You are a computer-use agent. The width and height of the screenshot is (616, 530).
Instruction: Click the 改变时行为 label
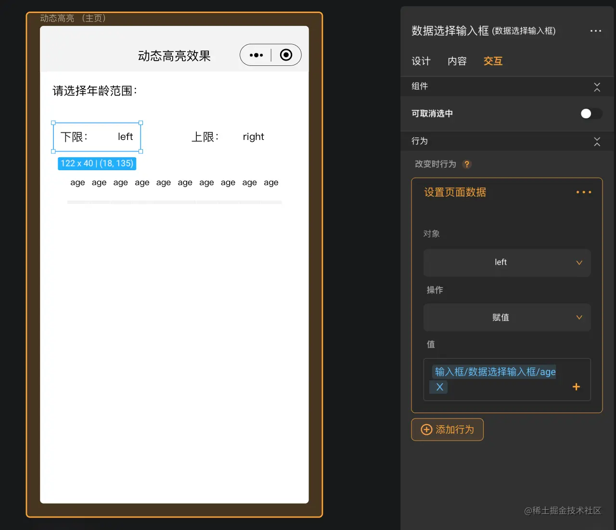point(436,164)
